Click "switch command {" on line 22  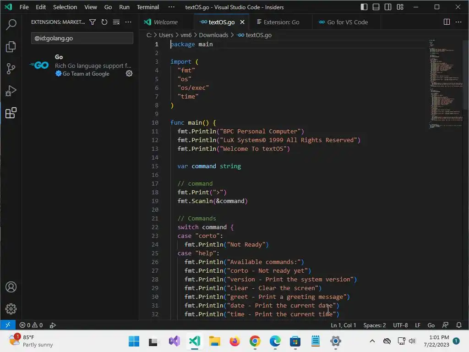click(206, 227)
